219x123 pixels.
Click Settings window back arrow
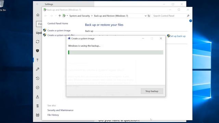[37, 4]
